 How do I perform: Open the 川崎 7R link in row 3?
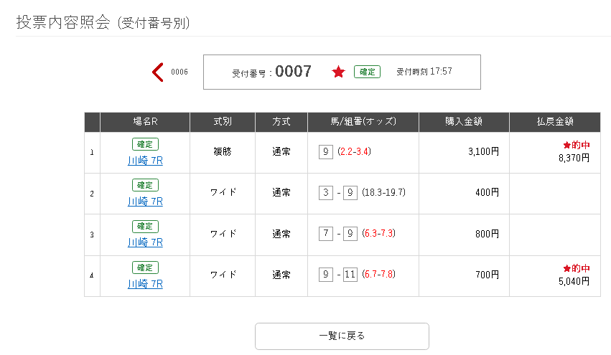145,242
